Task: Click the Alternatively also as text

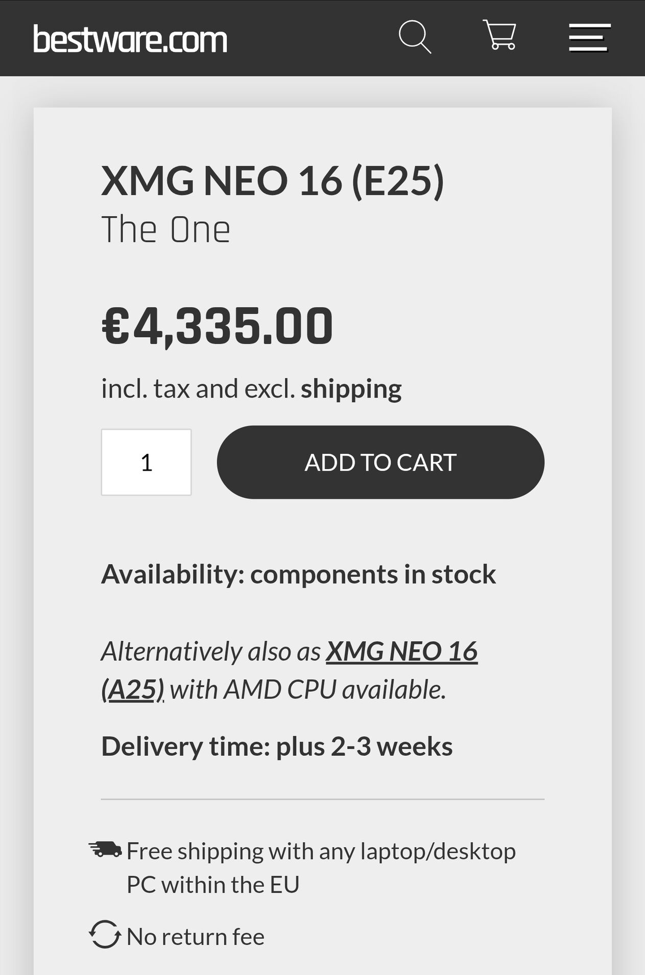Action: 210,652
